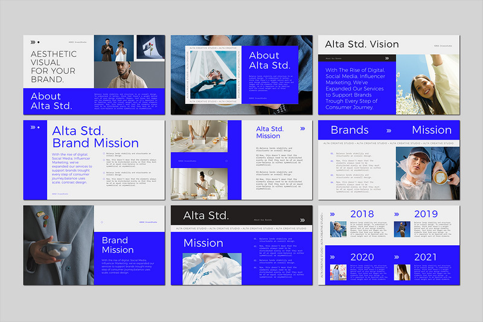The height and width of the screenshot is (322, 483).
Task: Click the small thumbnail beside the 2021 text
Action: pyautogui.click(x=402, y=272)
